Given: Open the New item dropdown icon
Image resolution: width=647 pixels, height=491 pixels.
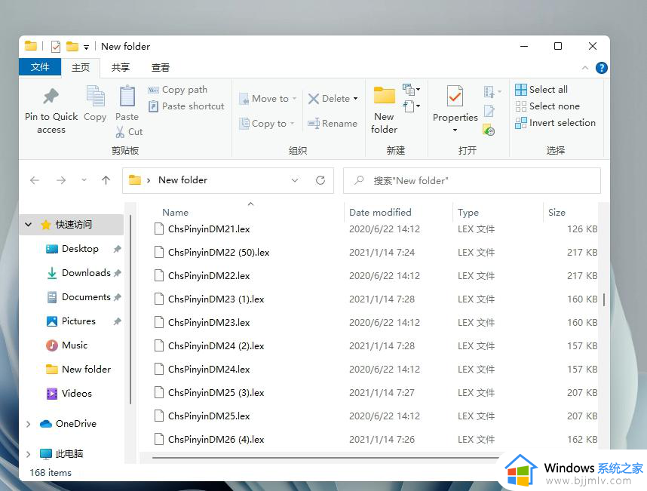Looking at the screenshot, I should [411, 89].
